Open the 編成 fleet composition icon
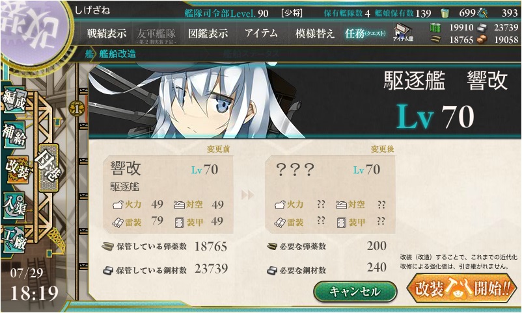522x313 pixels. pos(14,100)
